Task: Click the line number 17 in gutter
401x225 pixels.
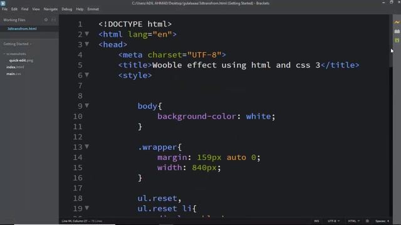Action: (78, 188)
